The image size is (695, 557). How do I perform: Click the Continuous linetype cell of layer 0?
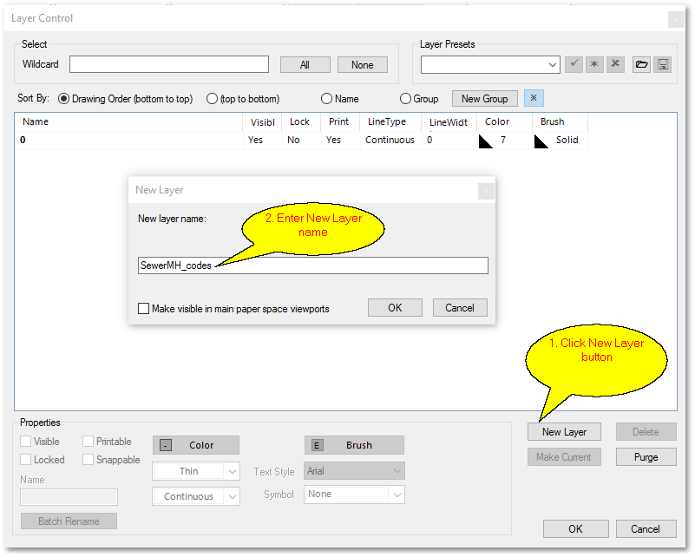pyautogui.click(x=390, y=140)
